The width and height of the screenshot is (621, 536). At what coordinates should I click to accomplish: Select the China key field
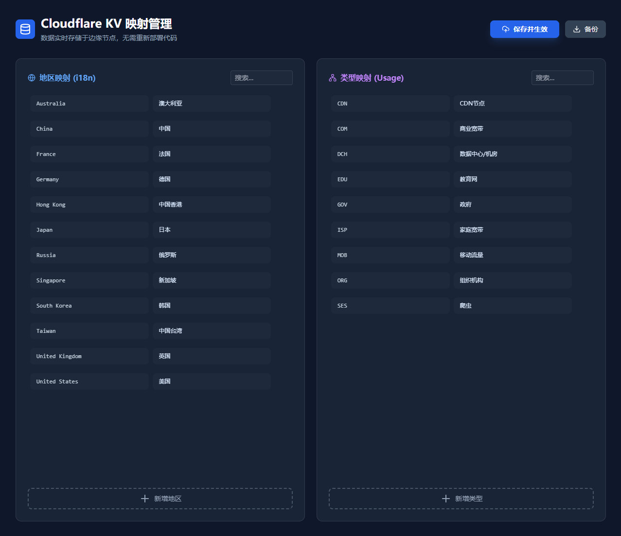point(89,129)
